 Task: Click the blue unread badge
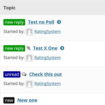[x=12, y=75]
